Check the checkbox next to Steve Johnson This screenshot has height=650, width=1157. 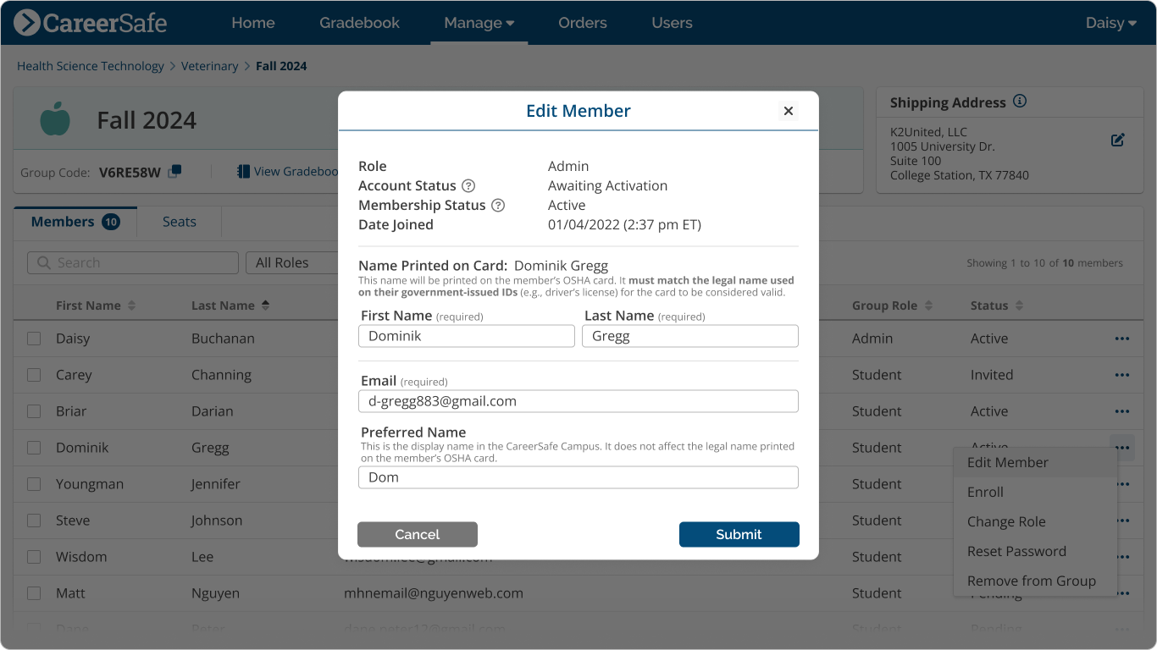coord(34,520)
